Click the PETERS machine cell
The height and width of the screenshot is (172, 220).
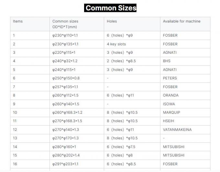click(170, 78)
